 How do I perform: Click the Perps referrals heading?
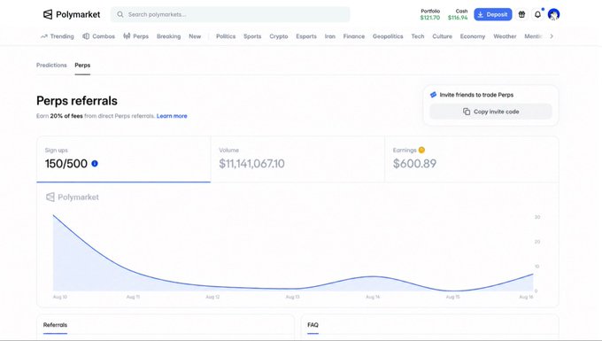(x=77, y=101)
